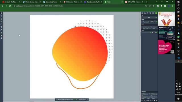
Task: Click the green icon beside Border style
Action: point(157,22)
